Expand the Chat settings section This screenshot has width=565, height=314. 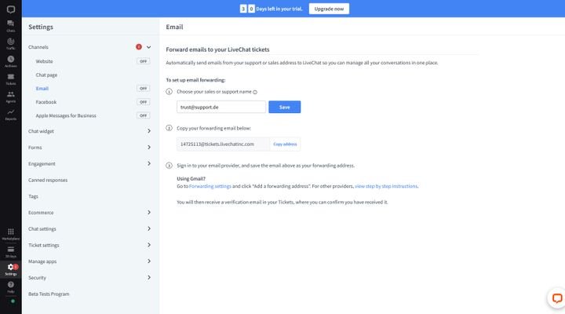point(149,228)
